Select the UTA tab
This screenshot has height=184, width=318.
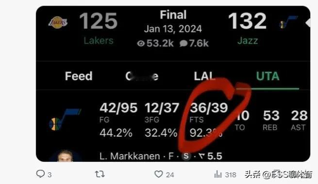click(x=268, y=76)
